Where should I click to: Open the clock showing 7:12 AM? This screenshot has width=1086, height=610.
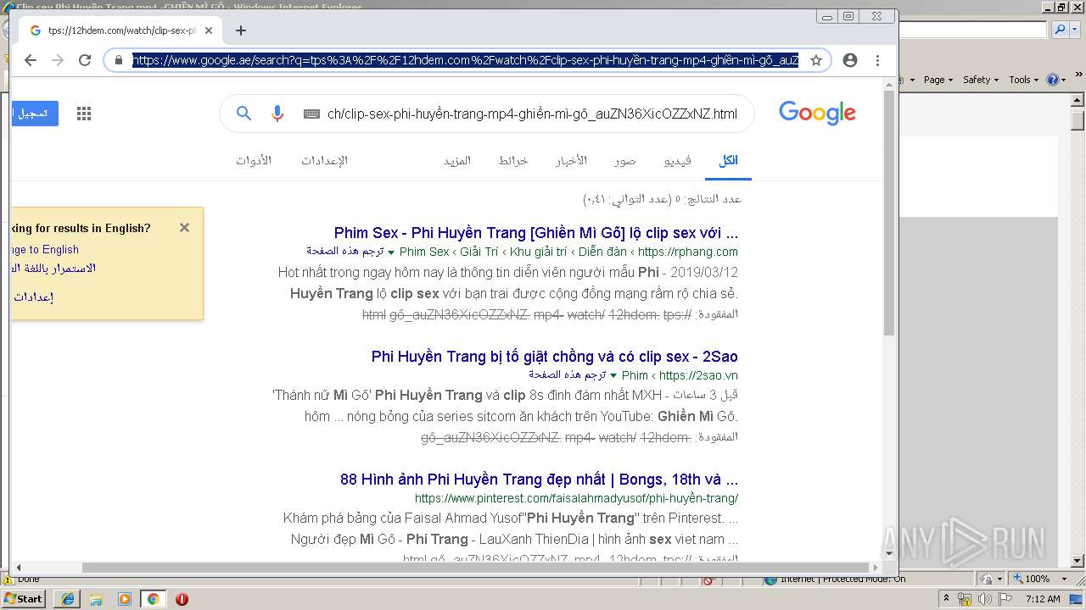pos(1041,599)
